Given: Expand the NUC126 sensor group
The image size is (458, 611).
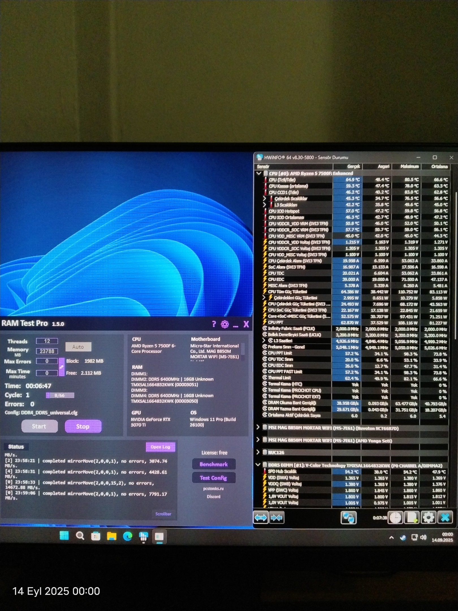Looking at the screenshot, I should coord(258,452).
